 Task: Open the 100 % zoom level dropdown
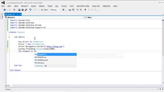point(9,86)
